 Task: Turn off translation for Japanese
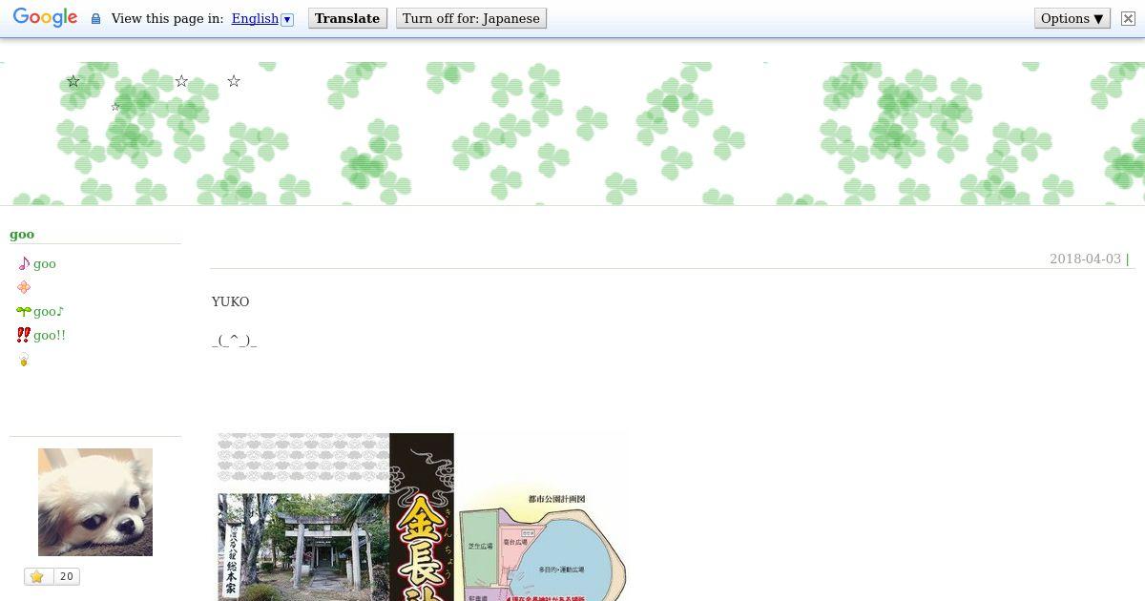coord(471,18)
